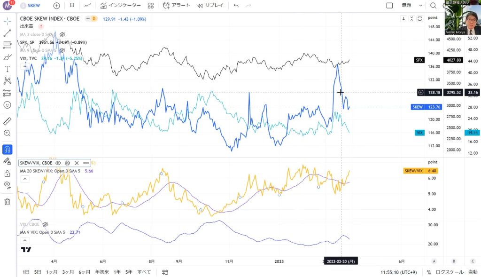Open the user profile avatar menu
Screen dimensions: 481x277
coord(8,5)
